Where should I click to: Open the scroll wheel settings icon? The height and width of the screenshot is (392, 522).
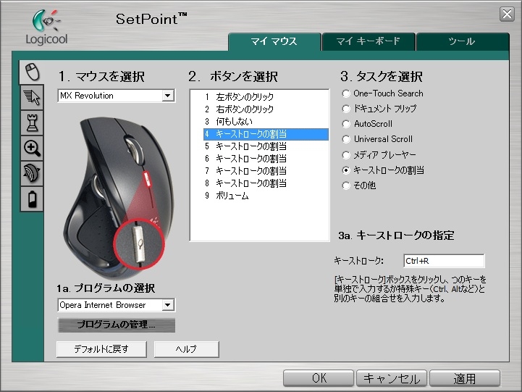pyautogui.click(x=32, y=173)
